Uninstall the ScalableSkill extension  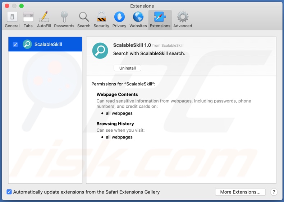127,68
